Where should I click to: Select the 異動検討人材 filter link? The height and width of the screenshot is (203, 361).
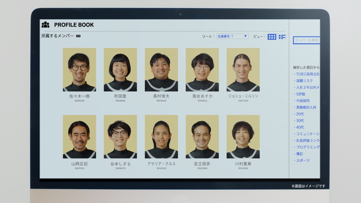tap(305, 107)
